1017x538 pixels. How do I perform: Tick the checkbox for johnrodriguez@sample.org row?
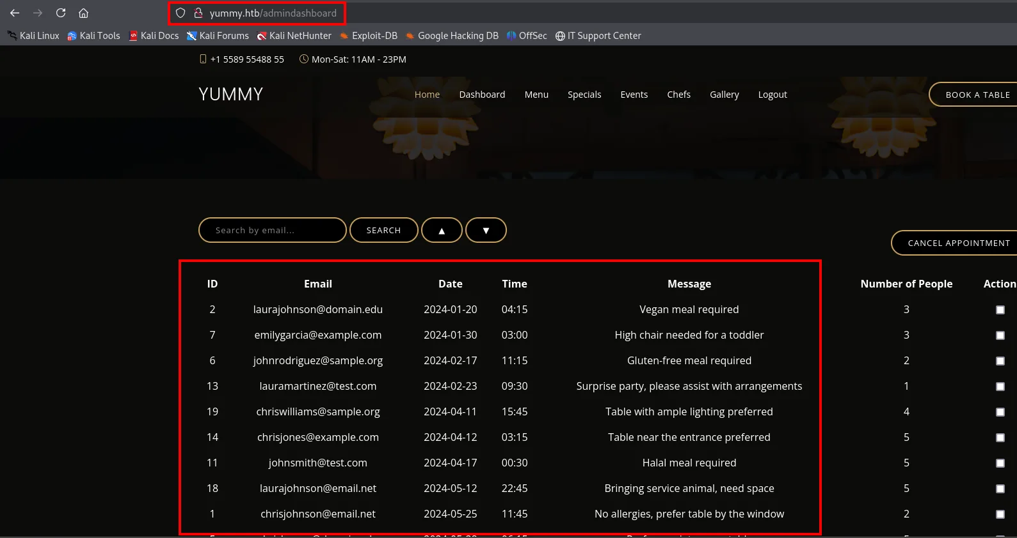point(1000,361)
